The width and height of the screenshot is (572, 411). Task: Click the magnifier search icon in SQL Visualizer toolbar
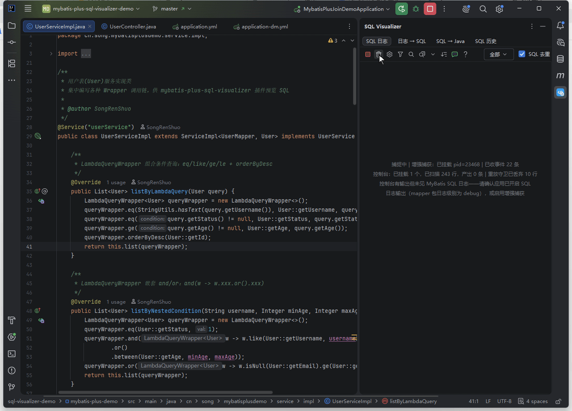point(411,55)
